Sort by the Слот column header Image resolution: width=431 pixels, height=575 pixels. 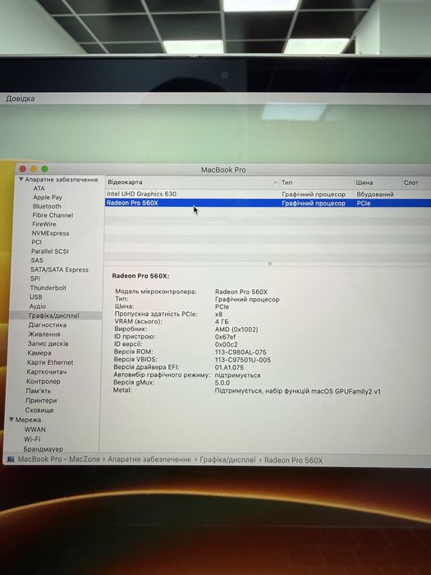410,182
